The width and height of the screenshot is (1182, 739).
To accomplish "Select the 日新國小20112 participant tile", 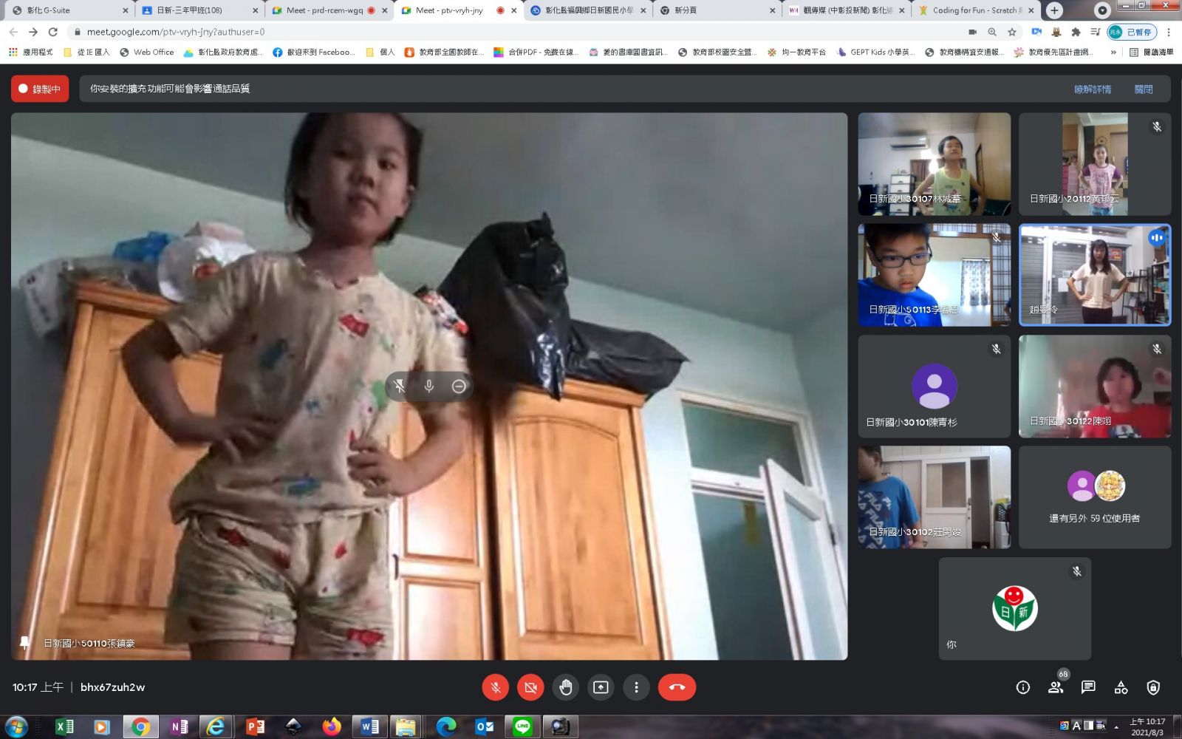I will point(1095,164).
